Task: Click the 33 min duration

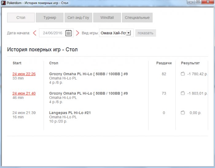Action: 18,78
